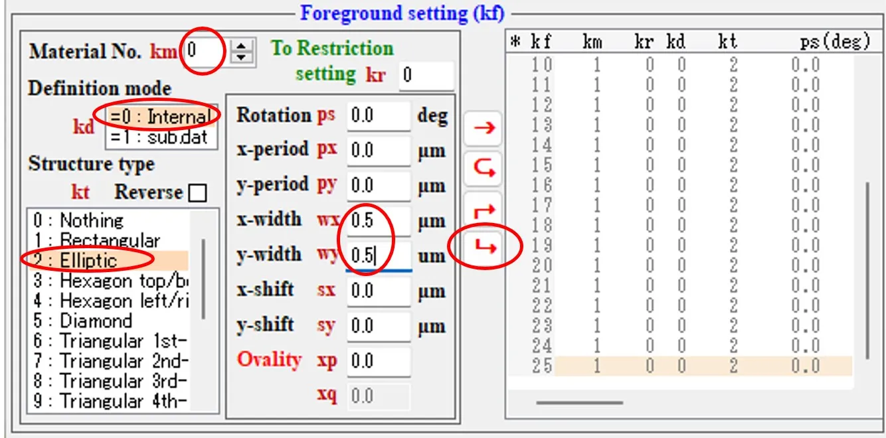Click the disabled xq input field
Viewport: 886px width, 438px height.
379,396
